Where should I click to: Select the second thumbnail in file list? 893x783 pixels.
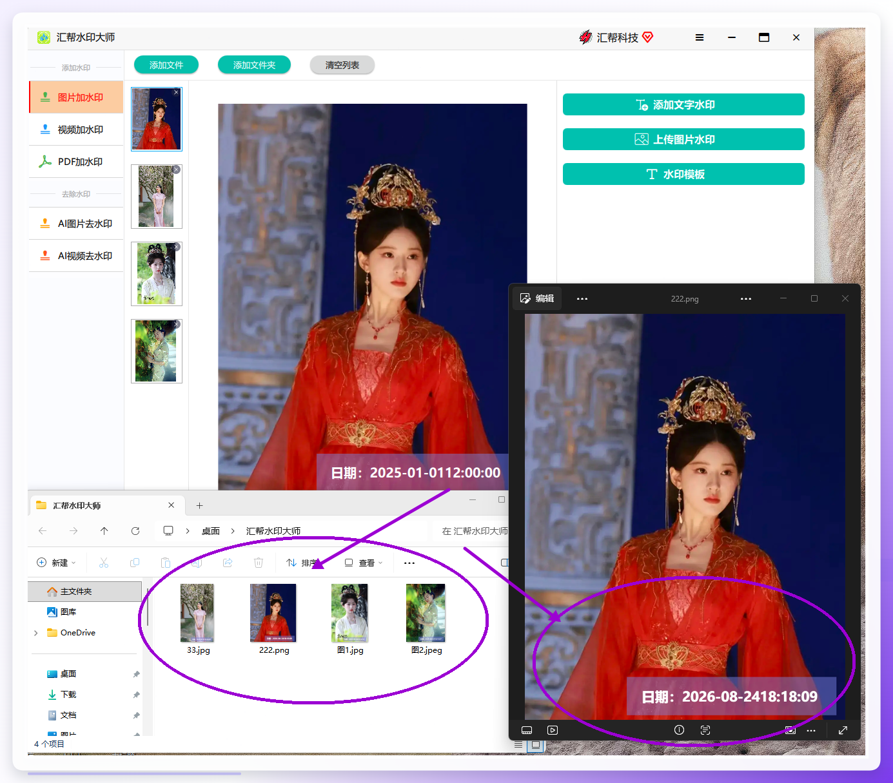coord(157,197)
